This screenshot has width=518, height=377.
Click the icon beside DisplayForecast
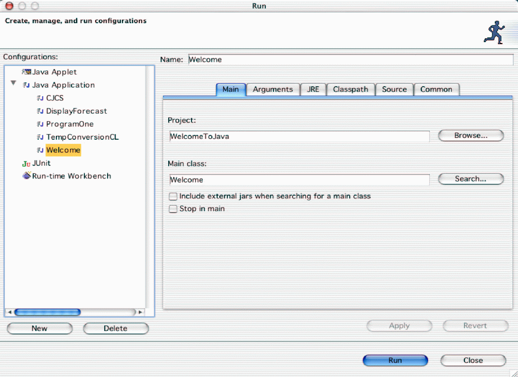point(40,111)
